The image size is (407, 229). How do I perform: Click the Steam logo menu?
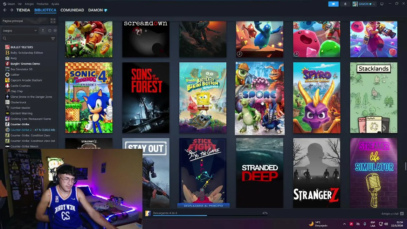[x=9, y=4]
